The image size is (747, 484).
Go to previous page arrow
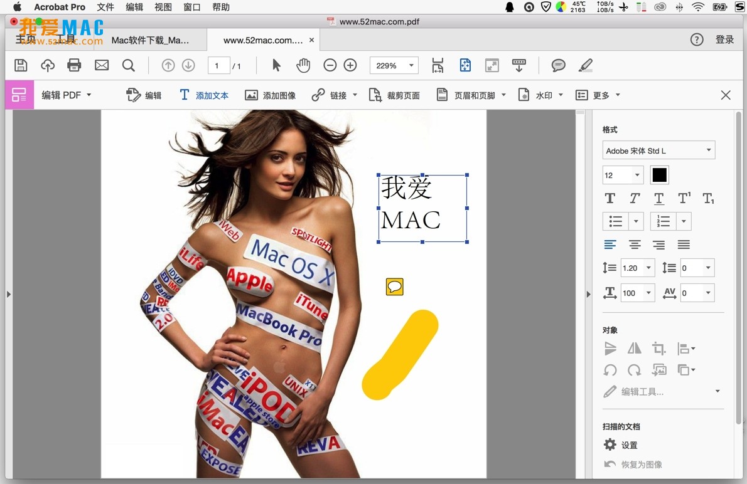[168, 65]
